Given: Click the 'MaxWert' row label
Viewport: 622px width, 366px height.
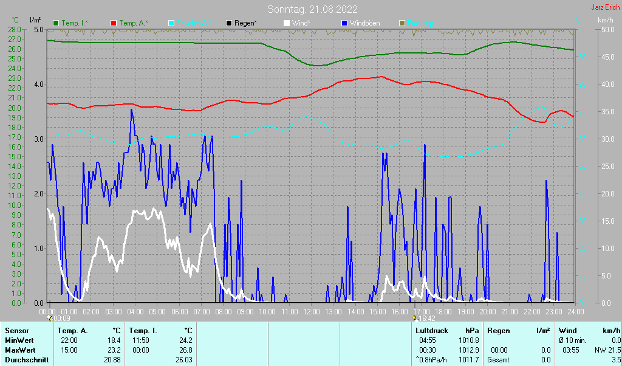Looking at the screenshot, I should (20, 350).
